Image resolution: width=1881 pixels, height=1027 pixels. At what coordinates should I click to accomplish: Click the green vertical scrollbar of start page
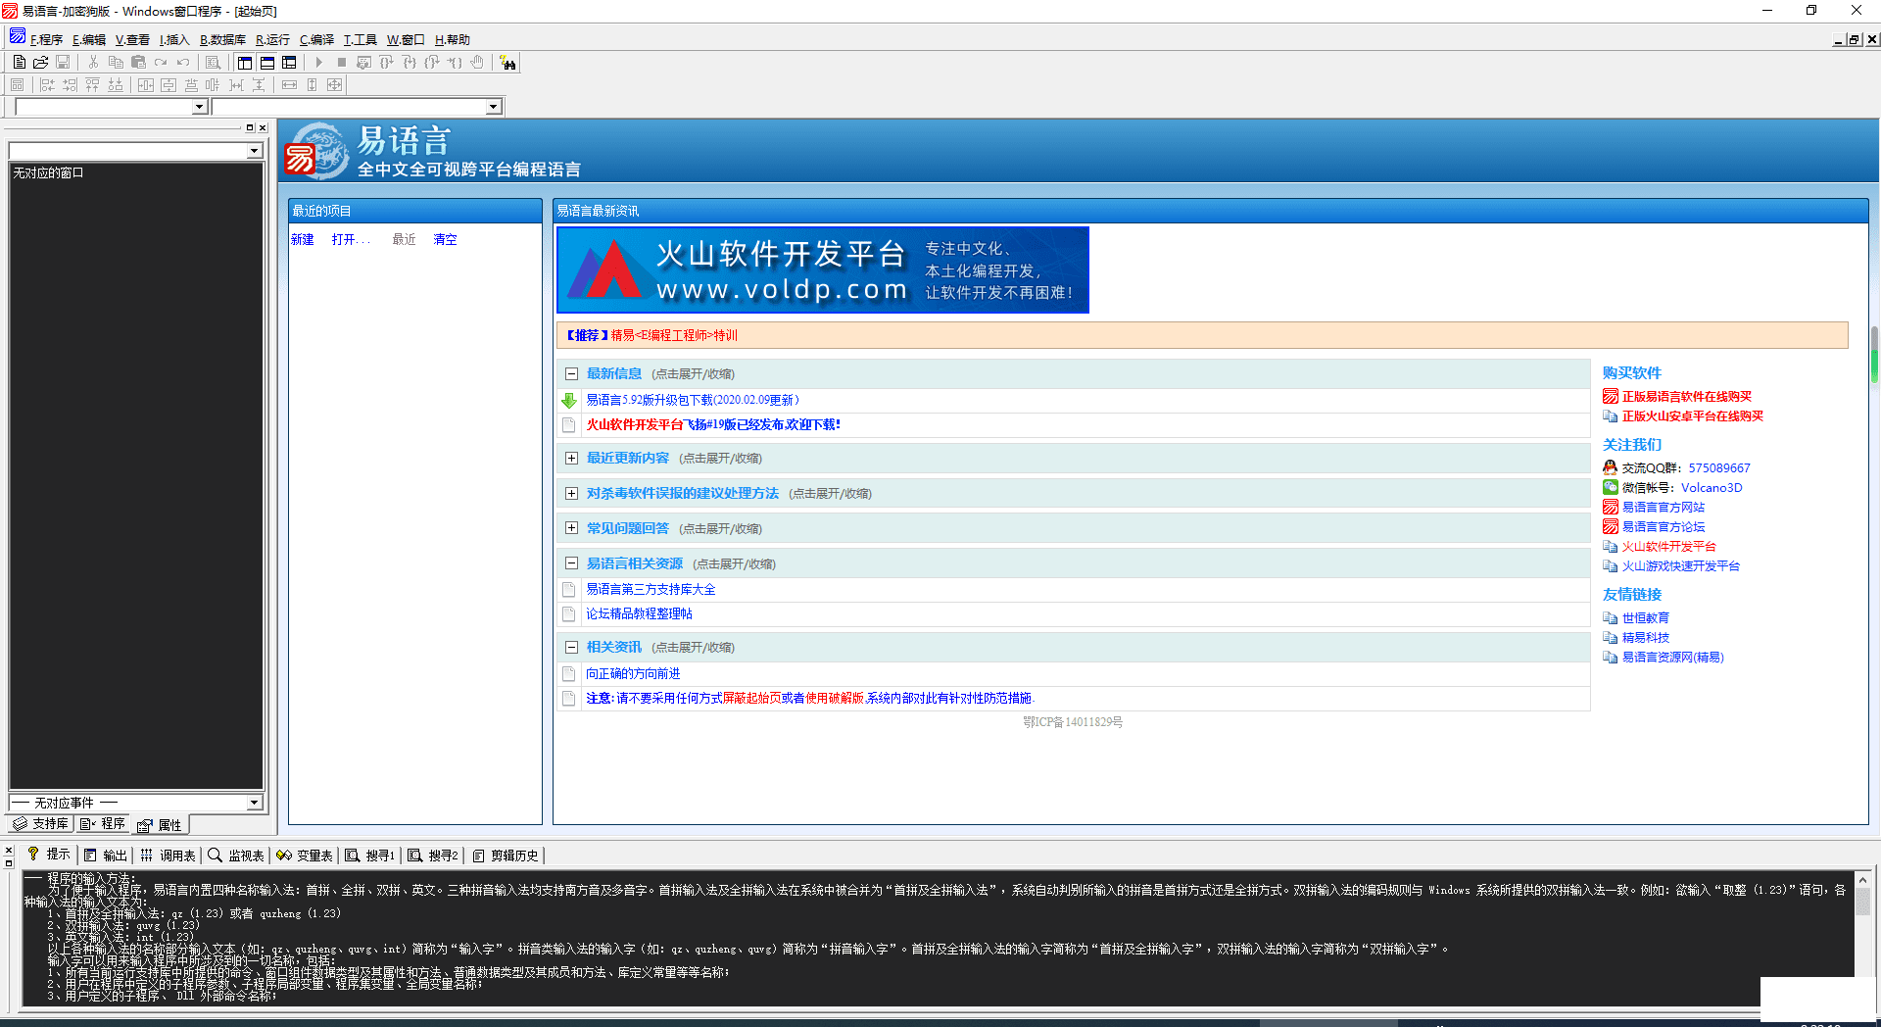pos(1874,355)
